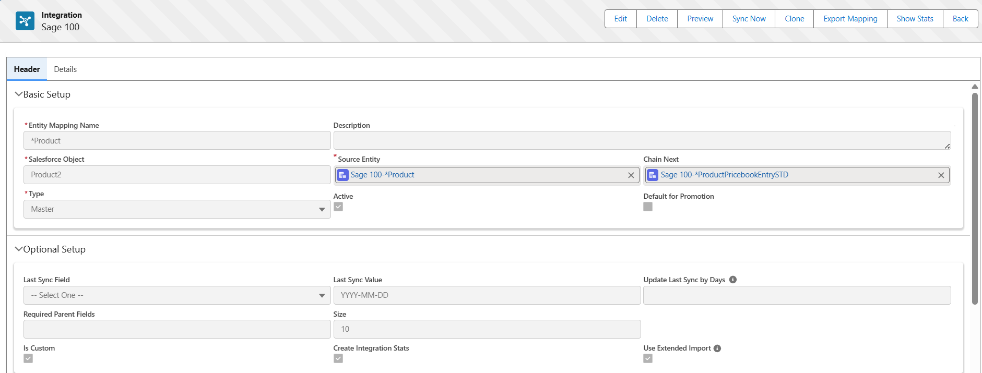Switch to the Details tab

[65, 69]
